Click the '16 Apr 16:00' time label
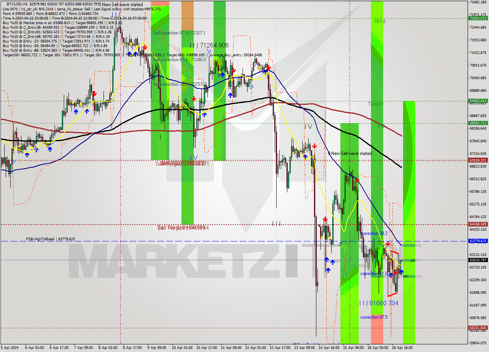 [x=402, y=348]
